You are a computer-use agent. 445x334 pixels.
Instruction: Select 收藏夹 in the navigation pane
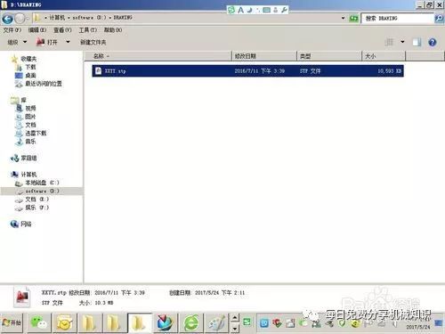(28, 59)
